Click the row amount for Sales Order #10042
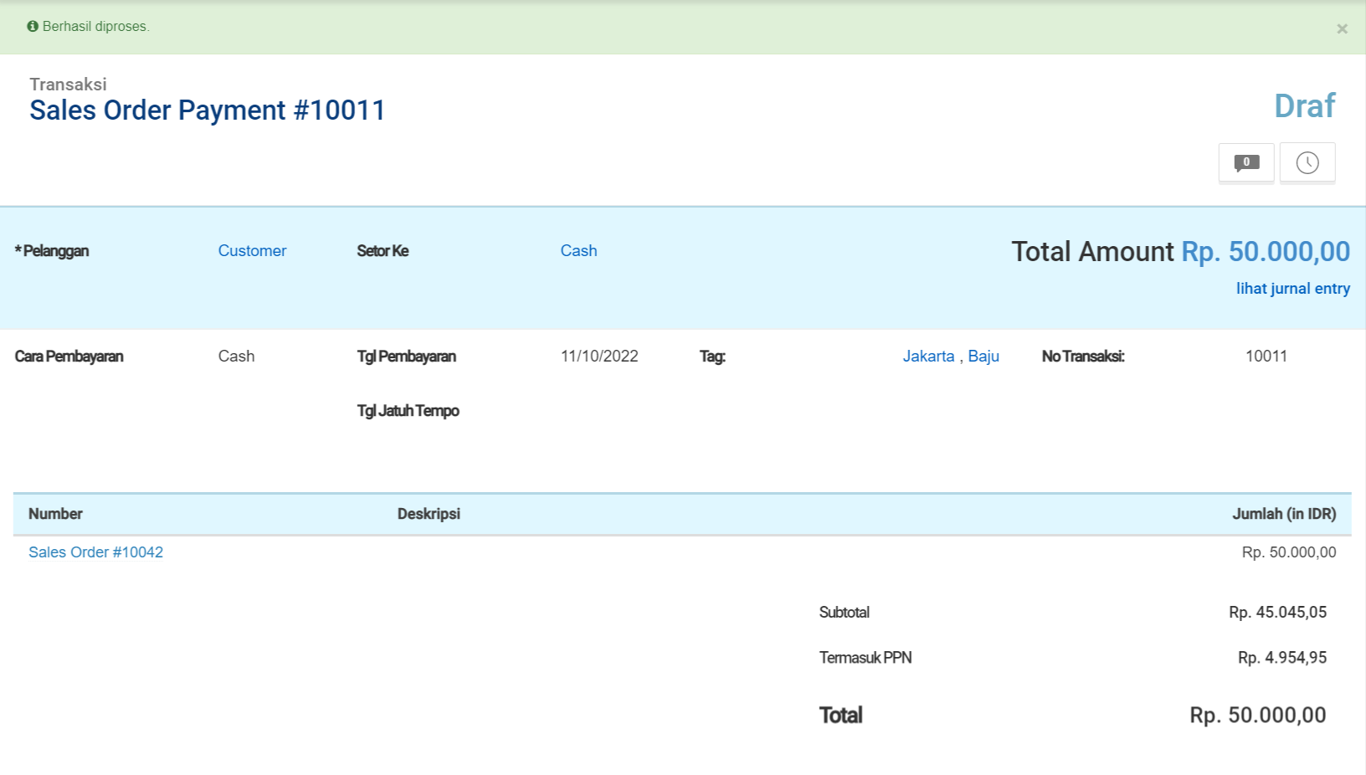This screenshot has height=775, width=1366. pos(1289,552)
